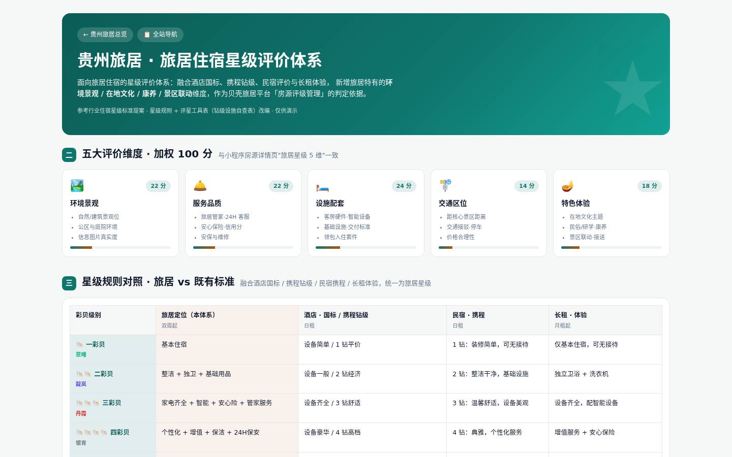
Task: Click cell 设备齐全，配智能设备
Action: click(605, 408)
